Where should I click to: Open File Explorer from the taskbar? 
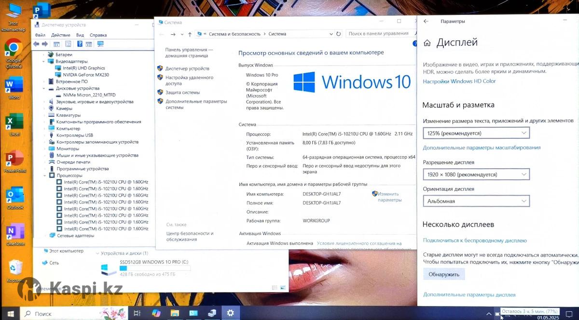pyautogui.click(x=176, y=313)
